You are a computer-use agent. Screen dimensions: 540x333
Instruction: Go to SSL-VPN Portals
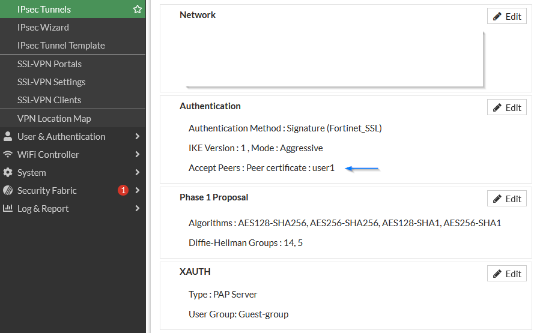click(49, 64)
